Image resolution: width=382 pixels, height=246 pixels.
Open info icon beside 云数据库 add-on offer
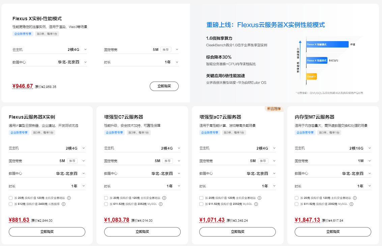tap(64, 204)
